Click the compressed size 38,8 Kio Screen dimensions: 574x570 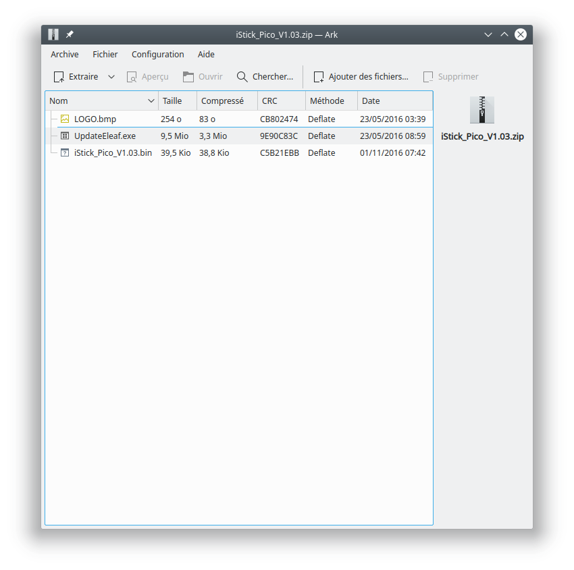pos(214,153)
